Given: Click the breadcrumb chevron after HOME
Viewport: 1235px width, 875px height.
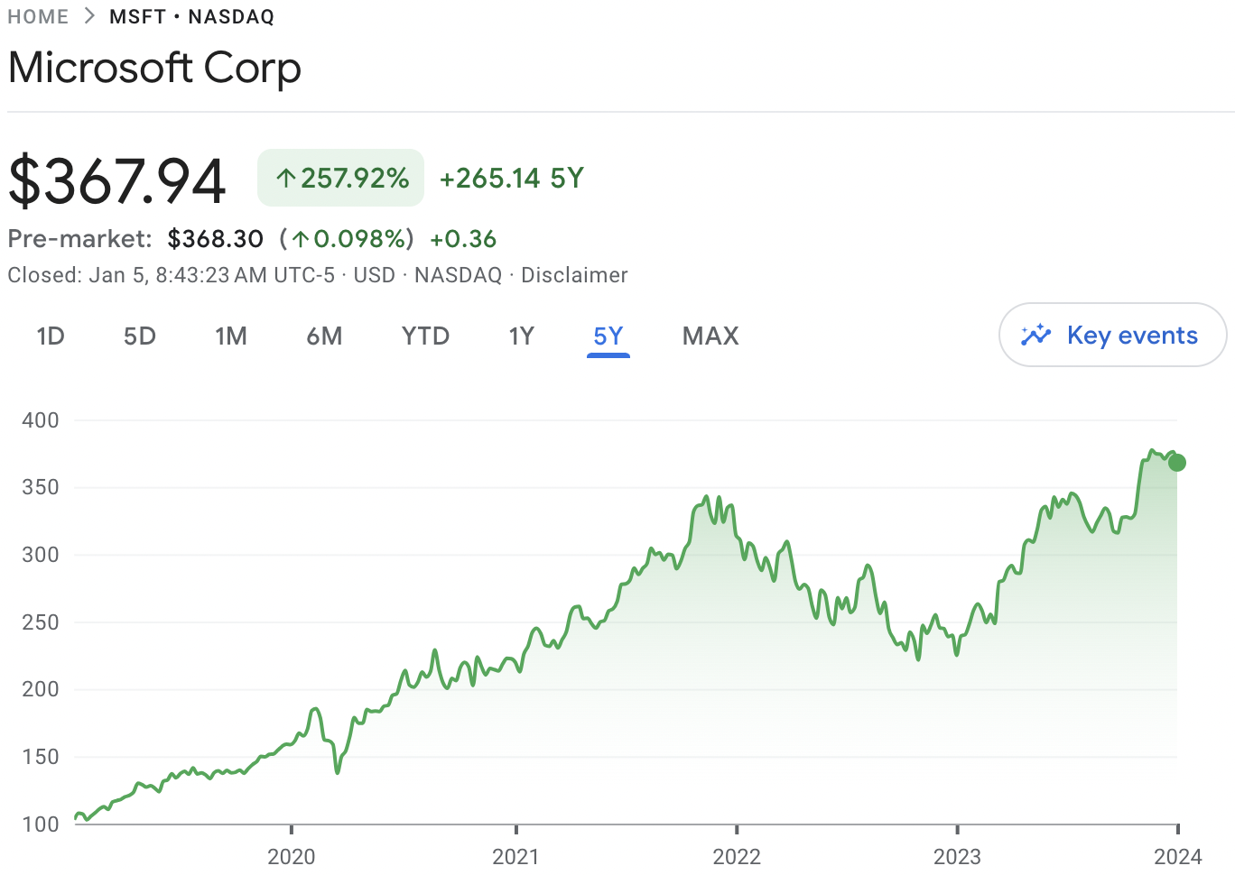Looking at the screenshot, I should tap(88, 17).
